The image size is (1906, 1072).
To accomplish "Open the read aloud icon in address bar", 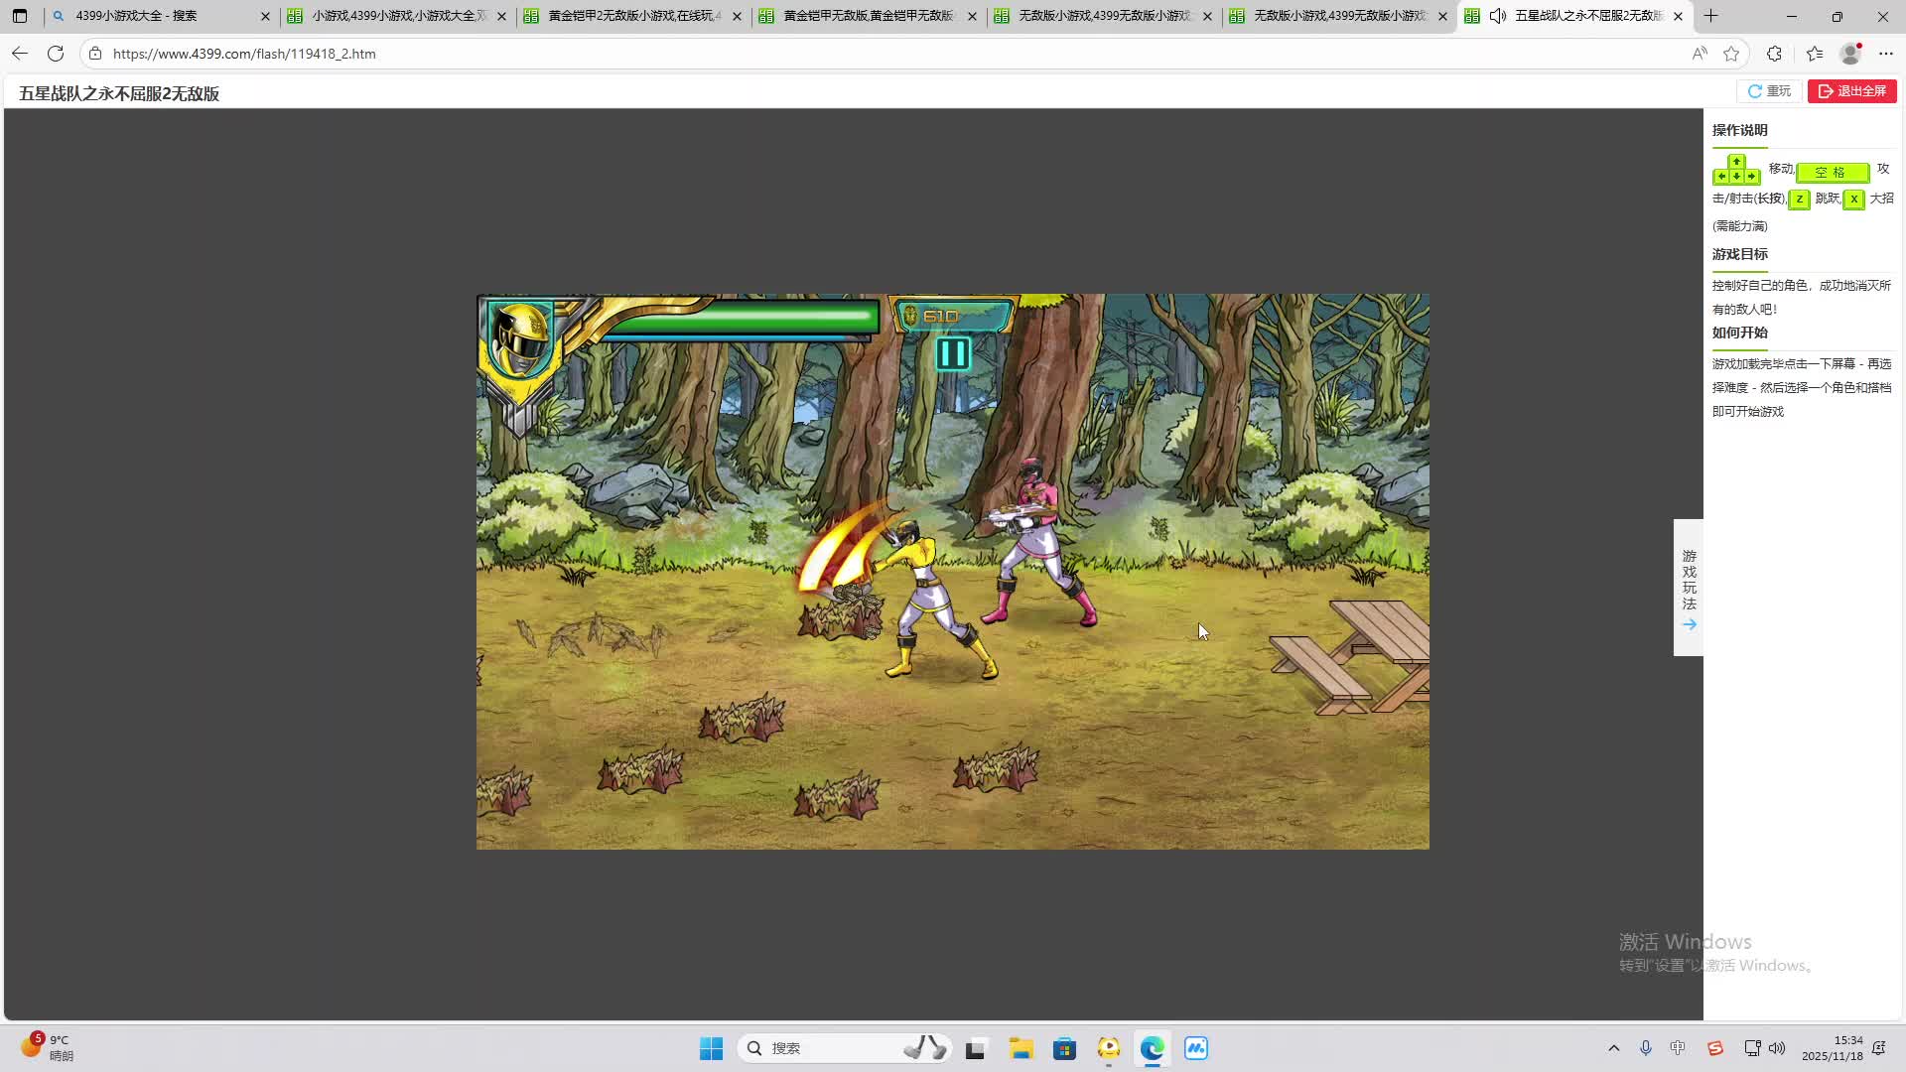I will coord(1700,54).
